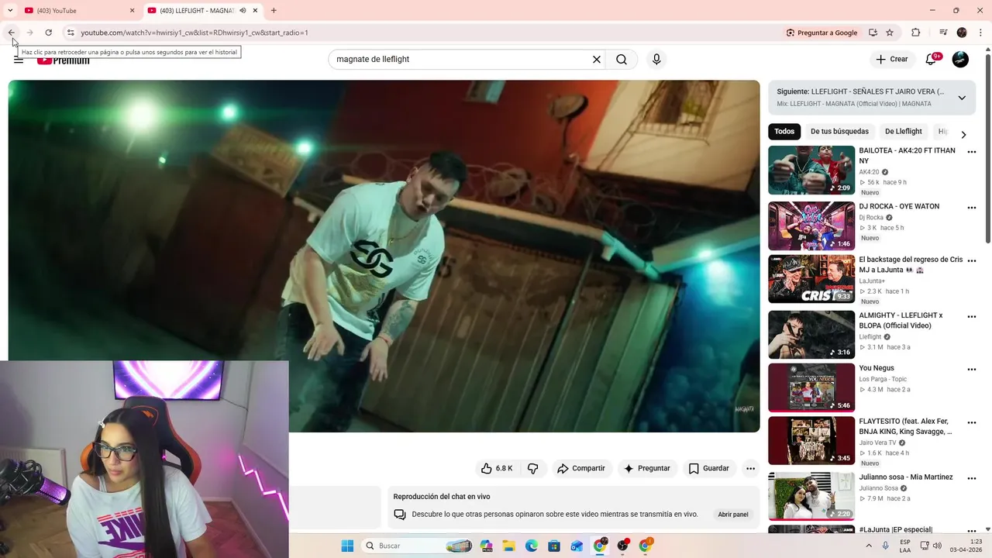
Task: Open options for DJ ROCKA video
Action: [x=972, y=208]
